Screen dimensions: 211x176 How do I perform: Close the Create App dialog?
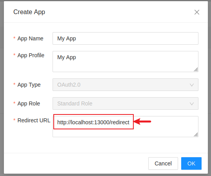coord(197,12)
